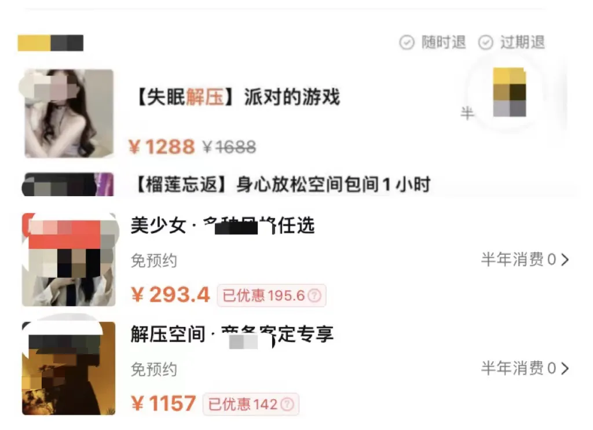The image size is (593, 430).
Task: Click the 随时退 refund policy label
Action: (444, 42)
